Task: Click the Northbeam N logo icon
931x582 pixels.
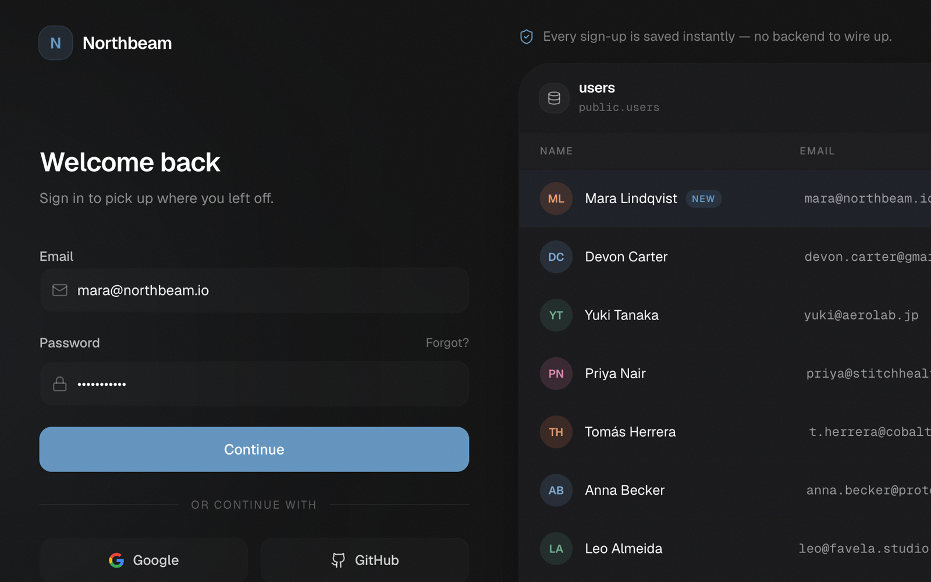Action: click(x=56, y=43)
